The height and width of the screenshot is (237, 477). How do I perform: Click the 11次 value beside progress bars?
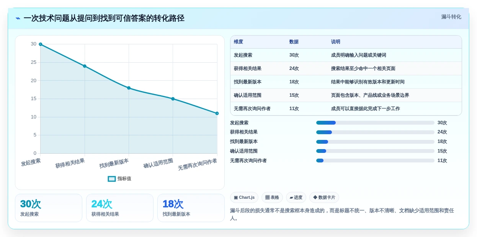pyautogui.click(x=442, y=161)
